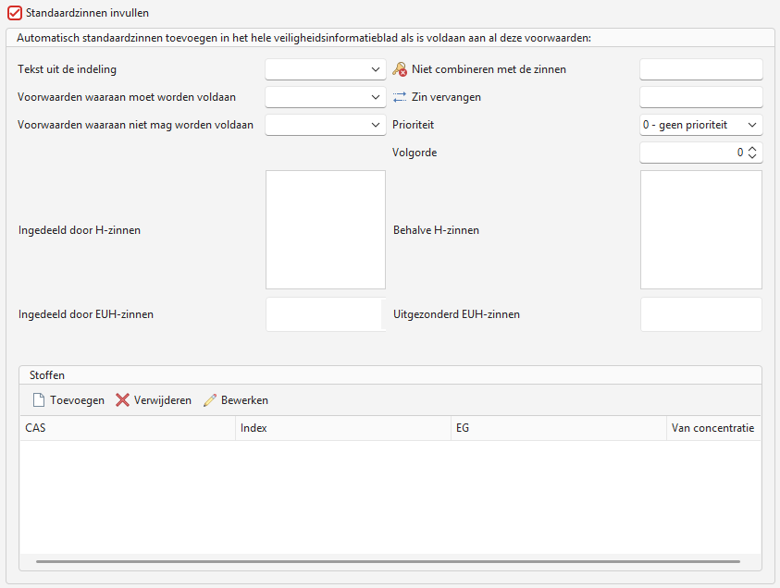Sort by the Index column header

343,428
